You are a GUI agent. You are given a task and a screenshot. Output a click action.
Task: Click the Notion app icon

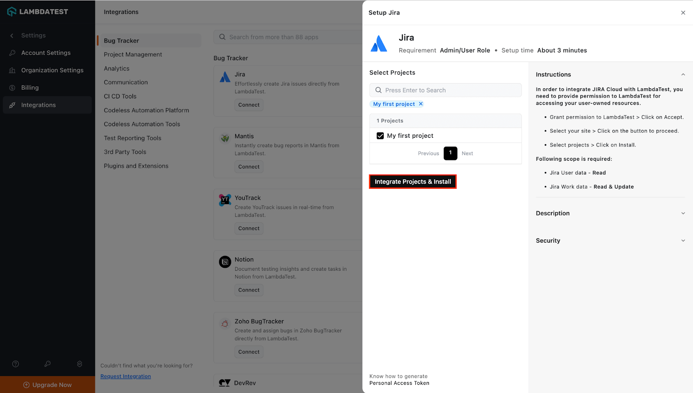coord(225,262)
